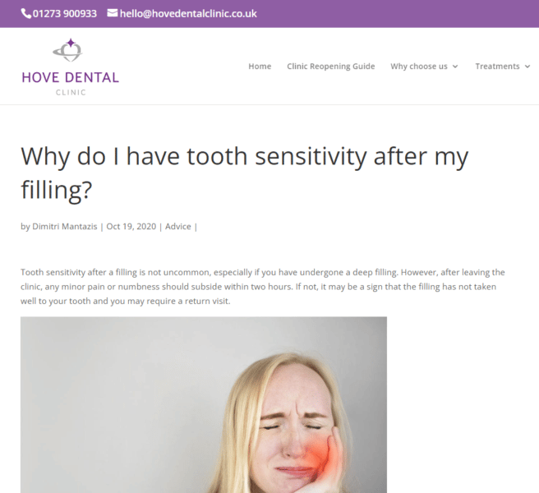539x493 pixels.
Task: Click the phone number 01273 900933
Action: tap(64, 14)
